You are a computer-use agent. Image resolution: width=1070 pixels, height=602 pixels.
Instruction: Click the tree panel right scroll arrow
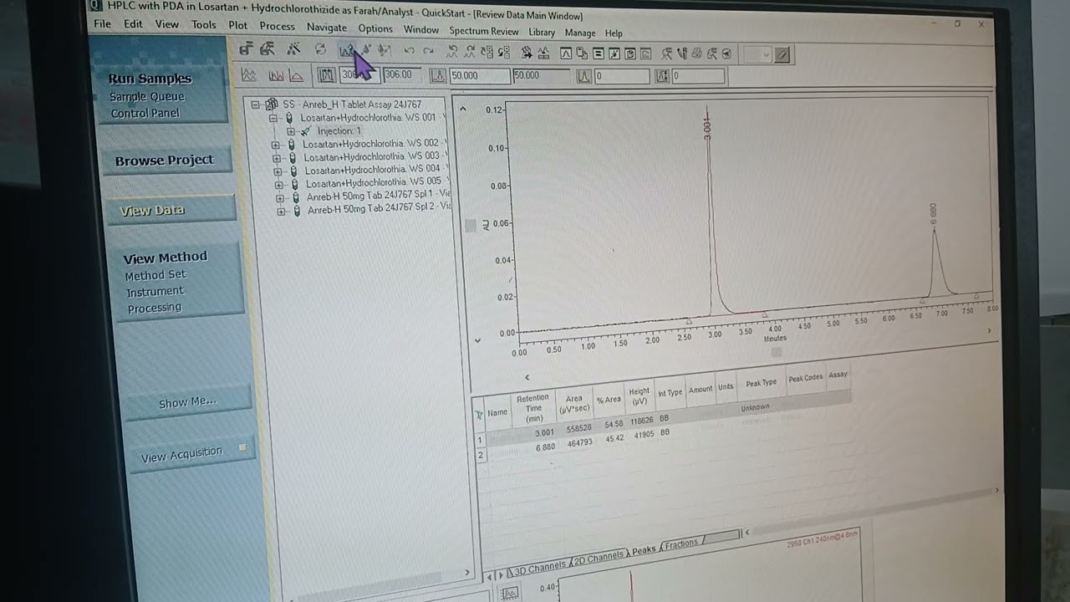[466, 573]
